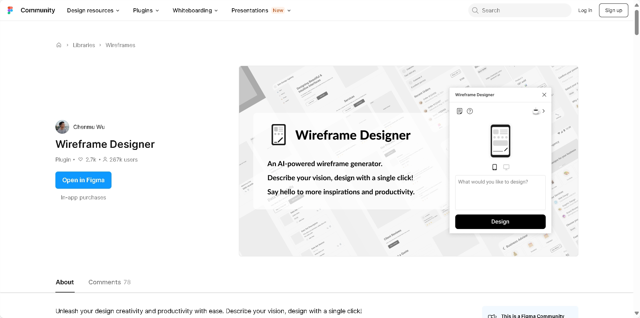Click the help question mark icon
640x318 pixels.
click(x=470, y=111)
